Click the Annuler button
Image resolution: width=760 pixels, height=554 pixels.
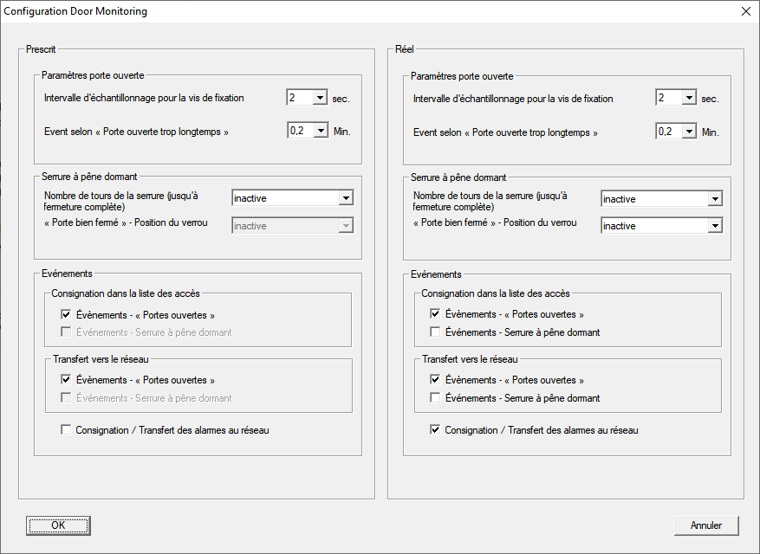tap(705, 525)
